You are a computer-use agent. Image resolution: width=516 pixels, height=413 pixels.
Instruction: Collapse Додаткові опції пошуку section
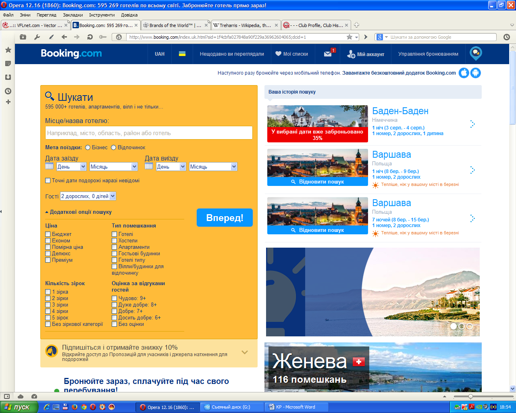[x=78, y=212]
